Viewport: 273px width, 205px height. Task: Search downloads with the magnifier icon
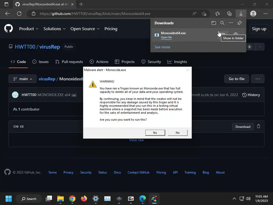tap(222, 23)
